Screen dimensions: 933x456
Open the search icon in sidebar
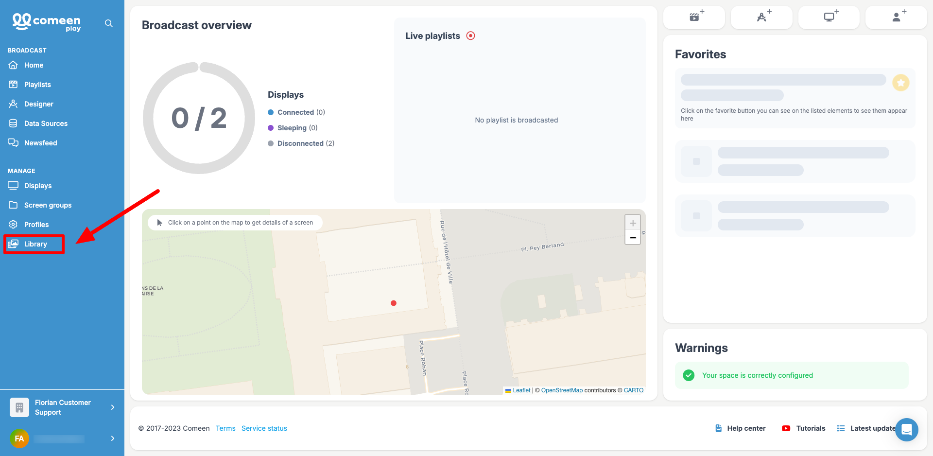(x=109, y=23)
